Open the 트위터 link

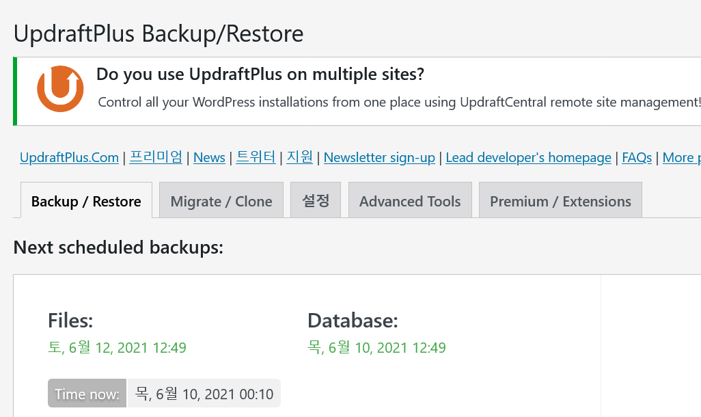(256, 157)
